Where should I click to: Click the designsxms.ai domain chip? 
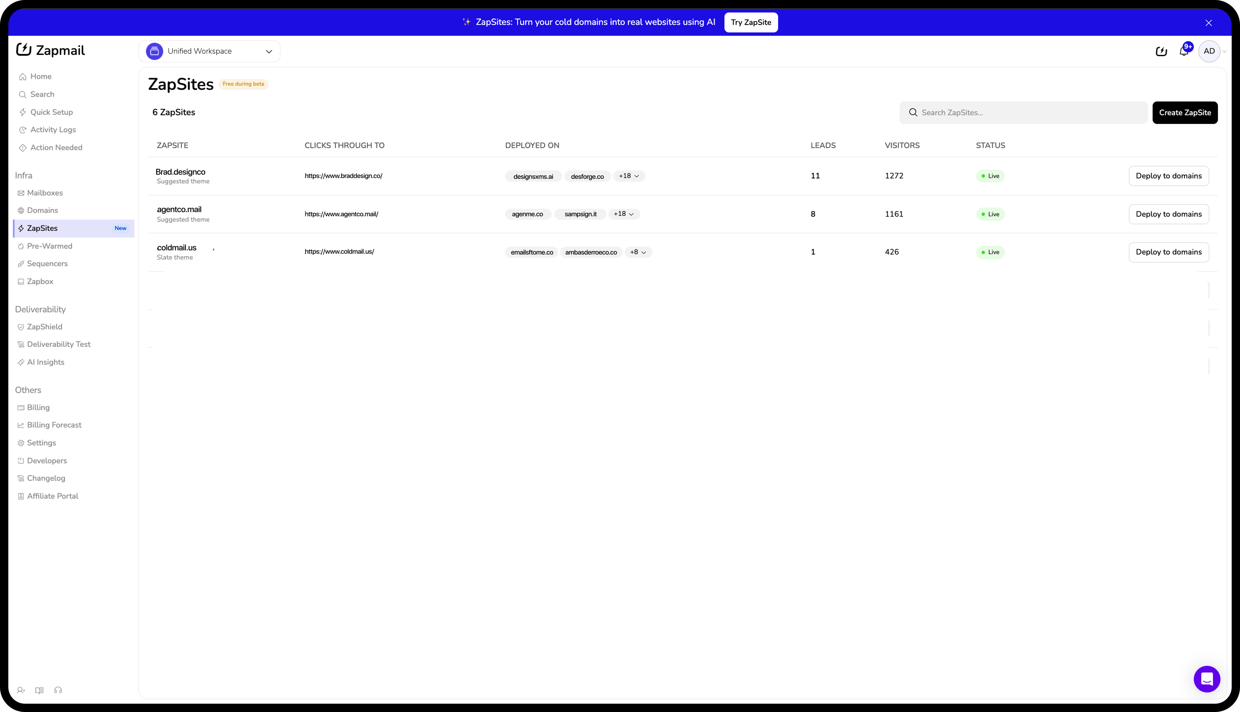[x=533, y=176]
